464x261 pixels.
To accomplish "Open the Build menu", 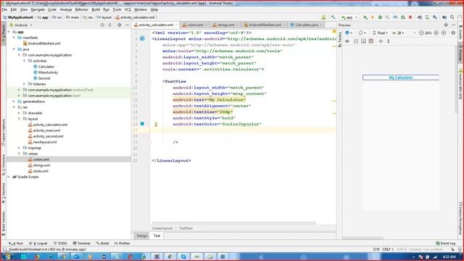I will (96, 9).
